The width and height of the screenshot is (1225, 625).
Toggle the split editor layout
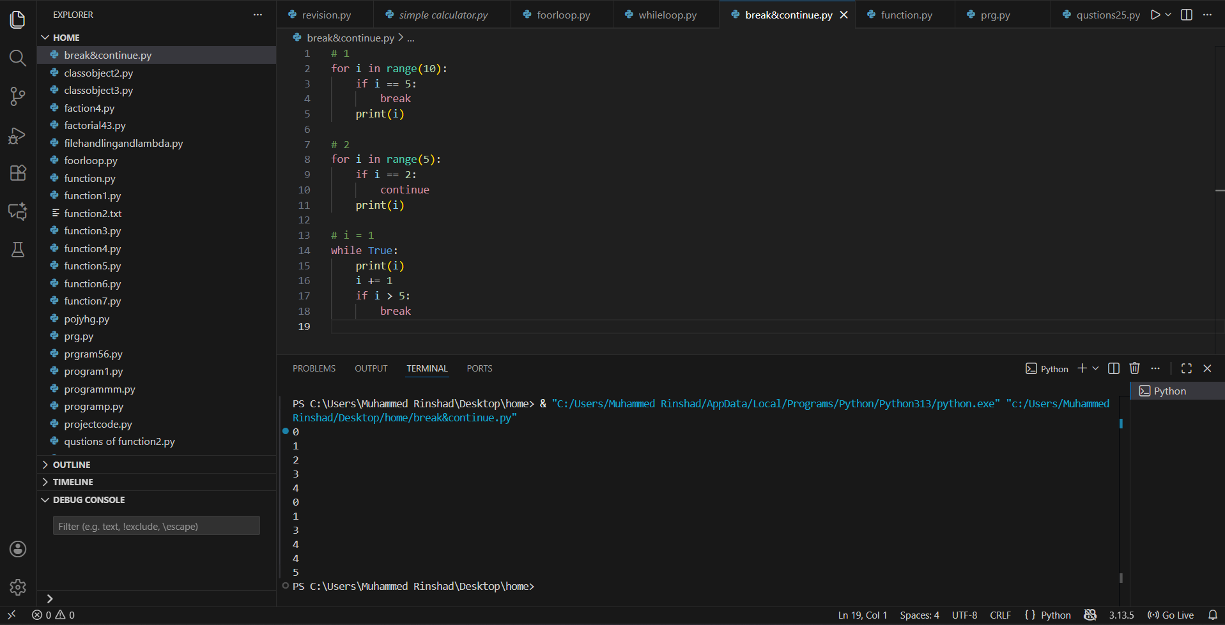click(1187, 14)
